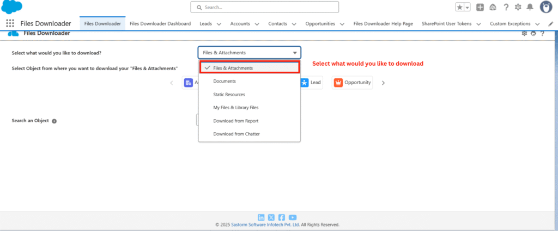Open SharePoint User Tokens tab
The height and width of the screenshot is (231, 558).
[x=447, y=24]
